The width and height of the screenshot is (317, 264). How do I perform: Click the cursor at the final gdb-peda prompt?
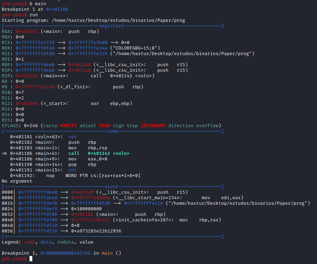[x=31, y=259]
